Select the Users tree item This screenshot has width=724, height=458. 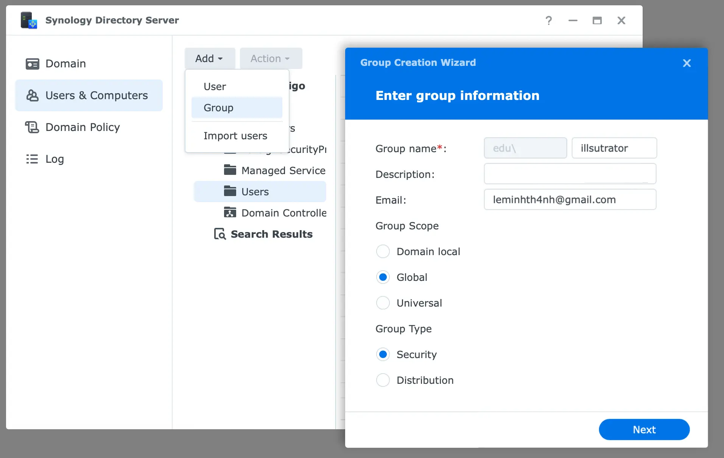[260, 192]
